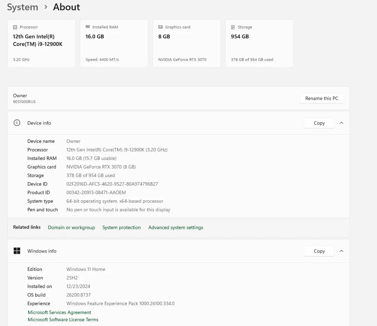Click the Installed RAM memory icon
The image size is (377, 326).
88,27
